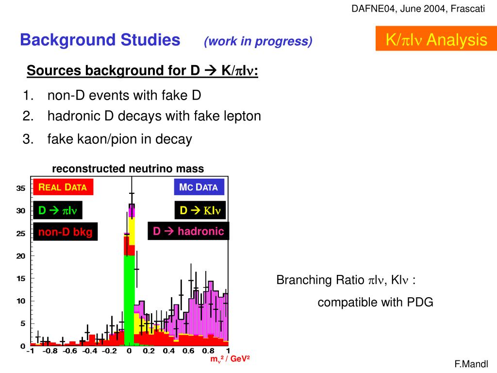This screenshot has width=497, height=373.
Task: Click the x-axis value '0.8'
Action: click(208, 351)
